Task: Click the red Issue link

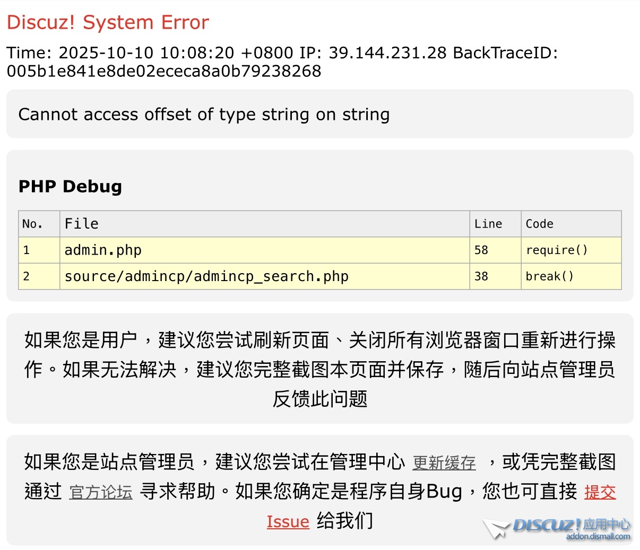Action: click(288, 522)
